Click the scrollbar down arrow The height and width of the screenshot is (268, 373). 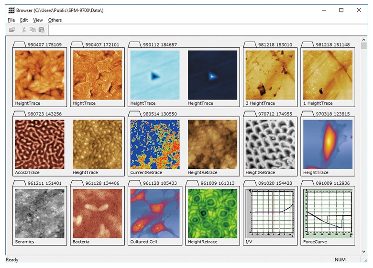[x=364, y=250]
